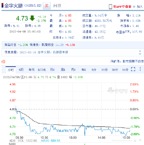The width and height of the screenshot is (144, 145).
Task: Click the MA10: 589.58 indicator label
Action: point(51,141)
